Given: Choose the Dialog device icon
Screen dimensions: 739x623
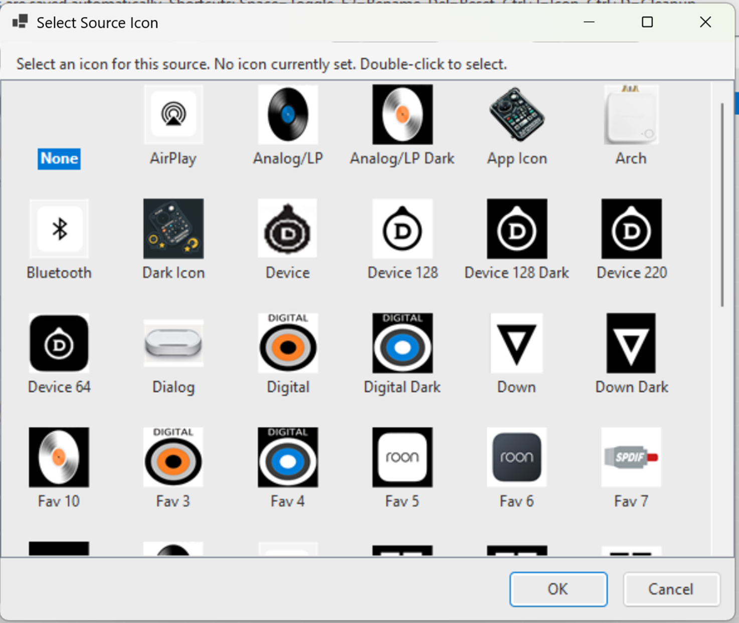Looking at the screenshot, I should point(173,343).
